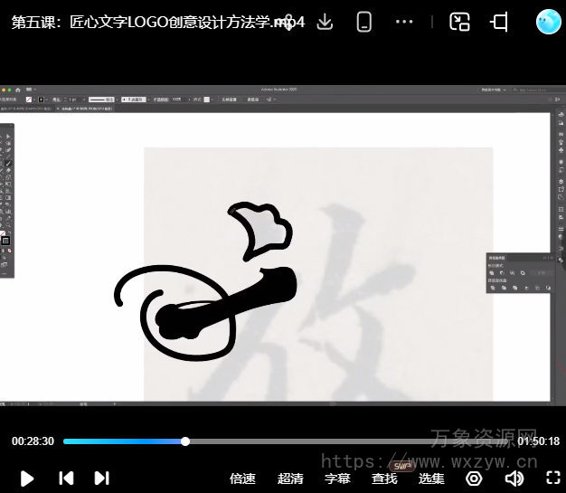566x493 pixels.
Task: Enter fullscreen mode
Action: point(553,478)
